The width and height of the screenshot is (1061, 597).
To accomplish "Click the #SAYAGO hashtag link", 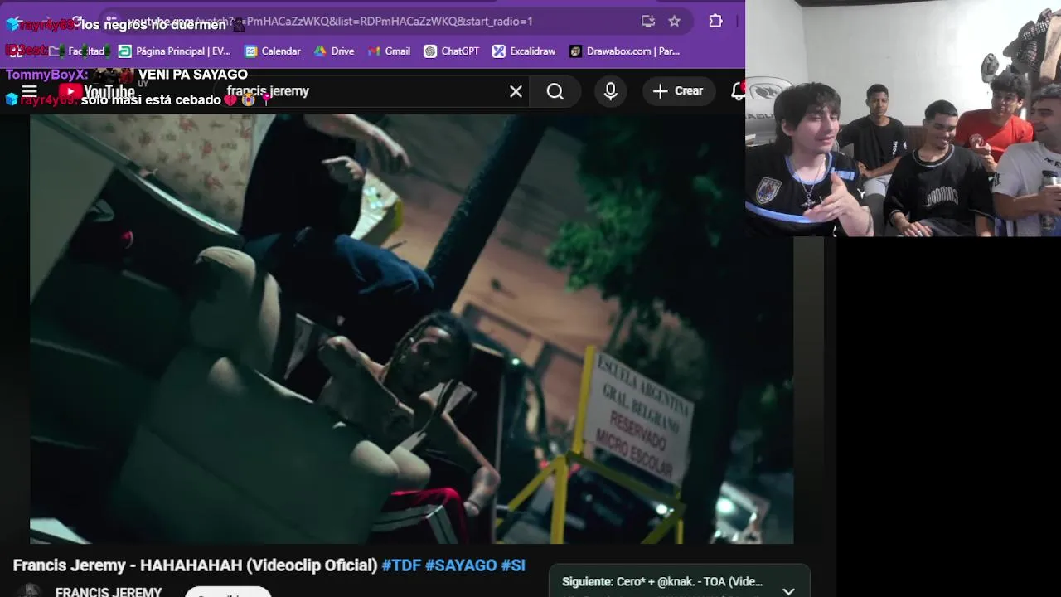I will (461, 565).
